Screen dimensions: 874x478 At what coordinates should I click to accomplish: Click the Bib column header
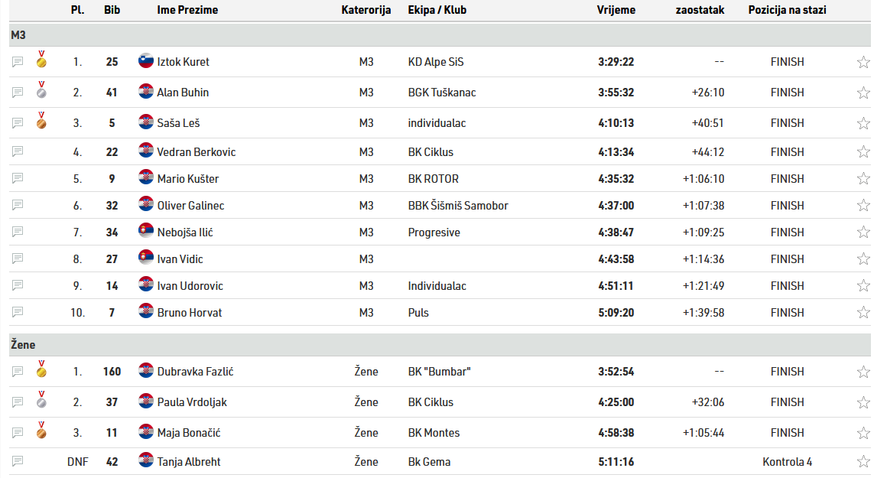click(112, 10)
